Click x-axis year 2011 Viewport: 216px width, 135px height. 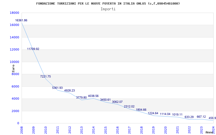click(x=58, y=130)
